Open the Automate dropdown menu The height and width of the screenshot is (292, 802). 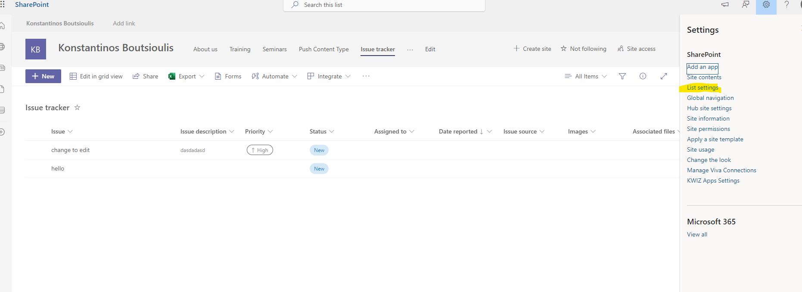[274, 76]
